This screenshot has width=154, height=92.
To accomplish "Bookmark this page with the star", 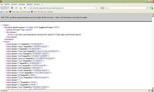I will (97, 8).
